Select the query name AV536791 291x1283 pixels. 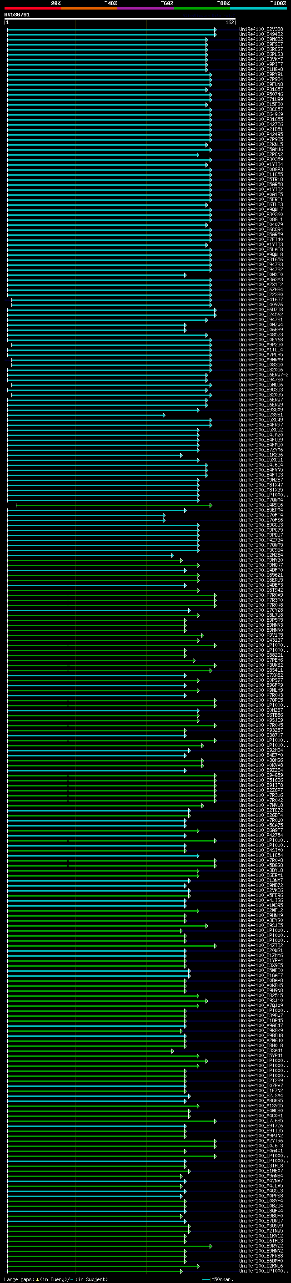click(x=17, y=15)
